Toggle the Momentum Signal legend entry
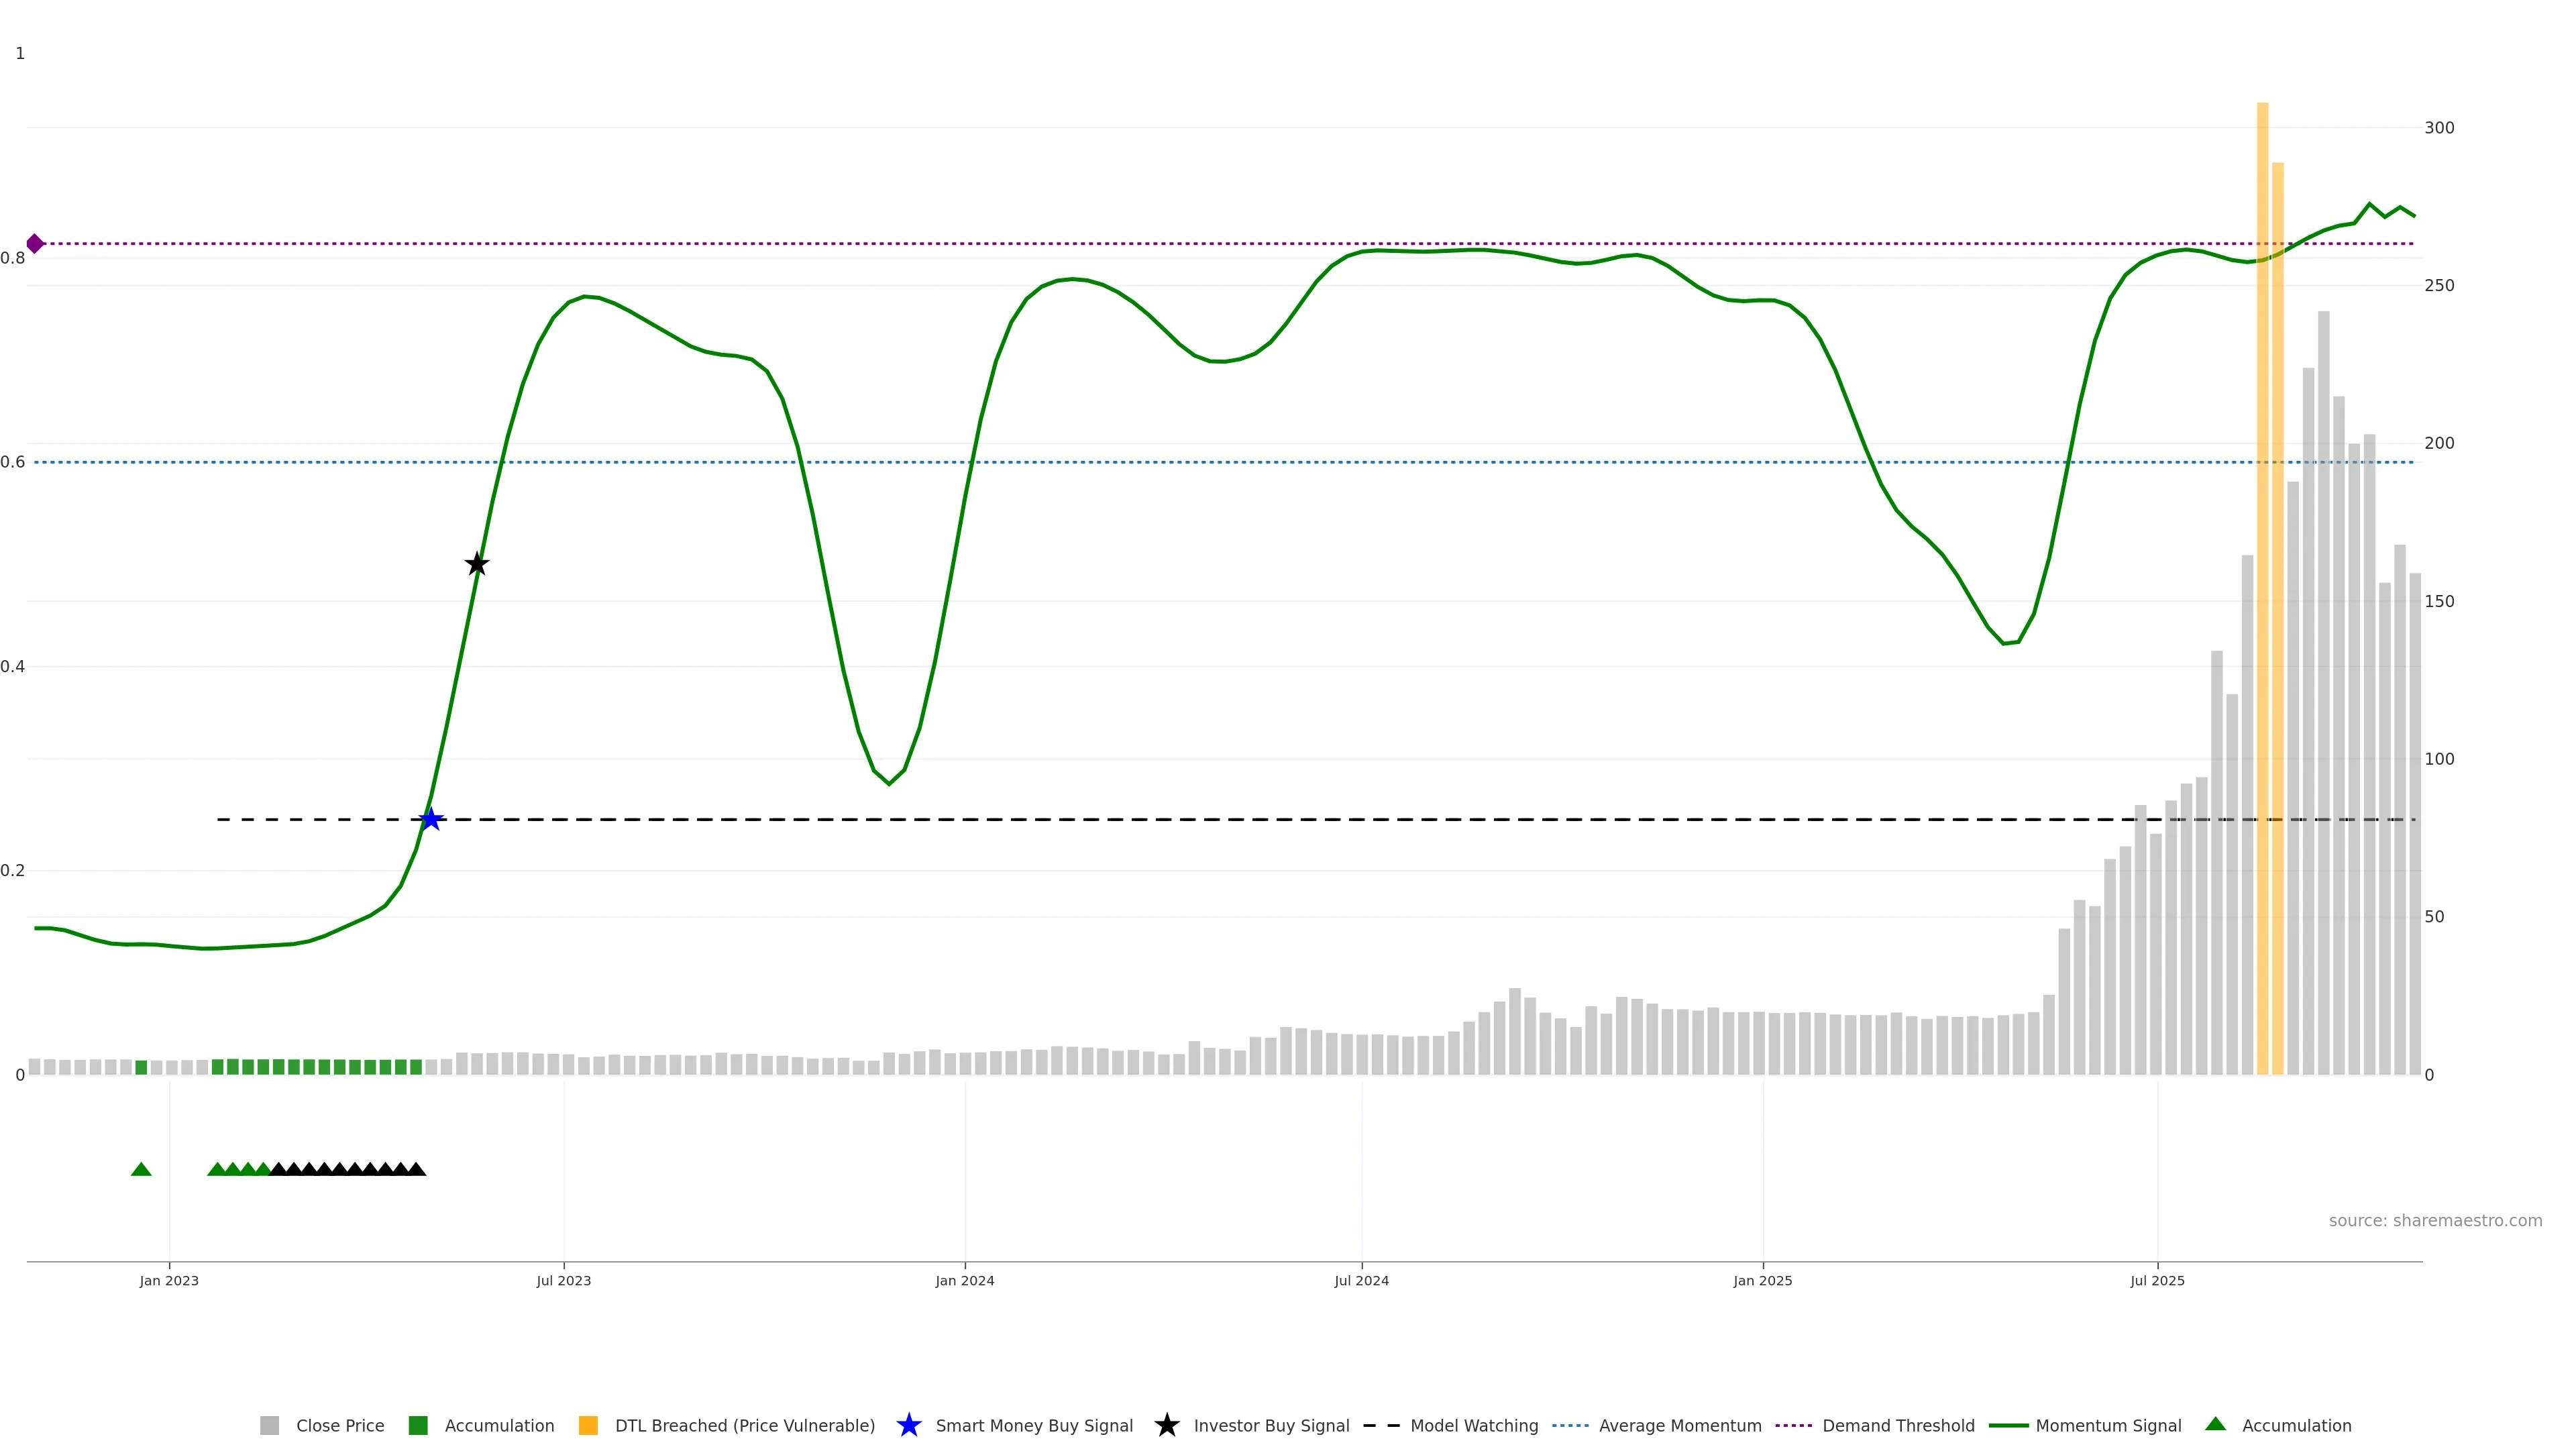This screenshot has height=1449, width=2576. pos(2108,1426)
